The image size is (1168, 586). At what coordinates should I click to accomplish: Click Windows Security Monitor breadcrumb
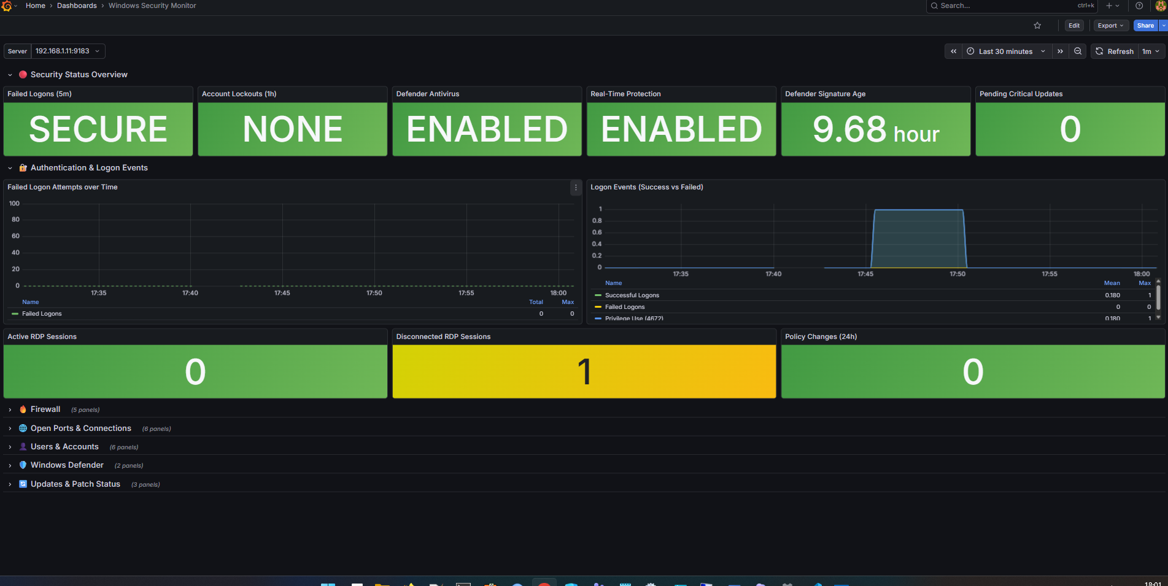pyautogui.click(x=152, y=6)
